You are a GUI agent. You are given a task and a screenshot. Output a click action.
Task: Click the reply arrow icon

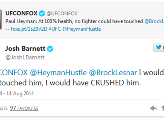coord(154,108)
